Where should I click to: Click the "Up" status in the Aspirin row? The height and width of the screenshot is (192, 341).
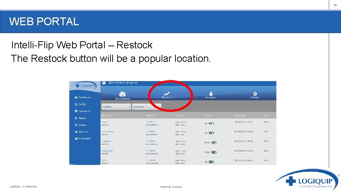click(206, 123)
